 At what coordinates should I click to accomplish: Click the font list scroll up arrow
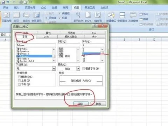click(54, 49)
